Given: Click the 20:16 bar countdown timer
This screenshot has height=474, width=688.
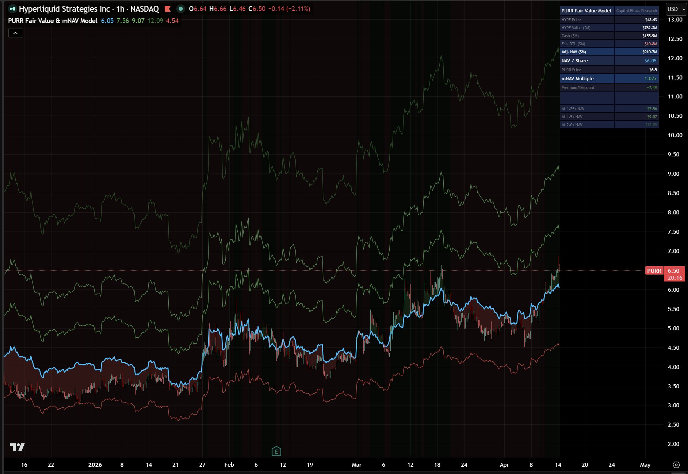Looking at the screenshot, I should click(674, 278).
